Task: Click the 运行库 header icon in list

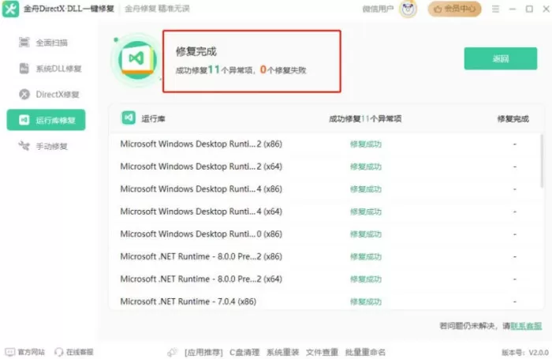Action: [x=129, y=118]
